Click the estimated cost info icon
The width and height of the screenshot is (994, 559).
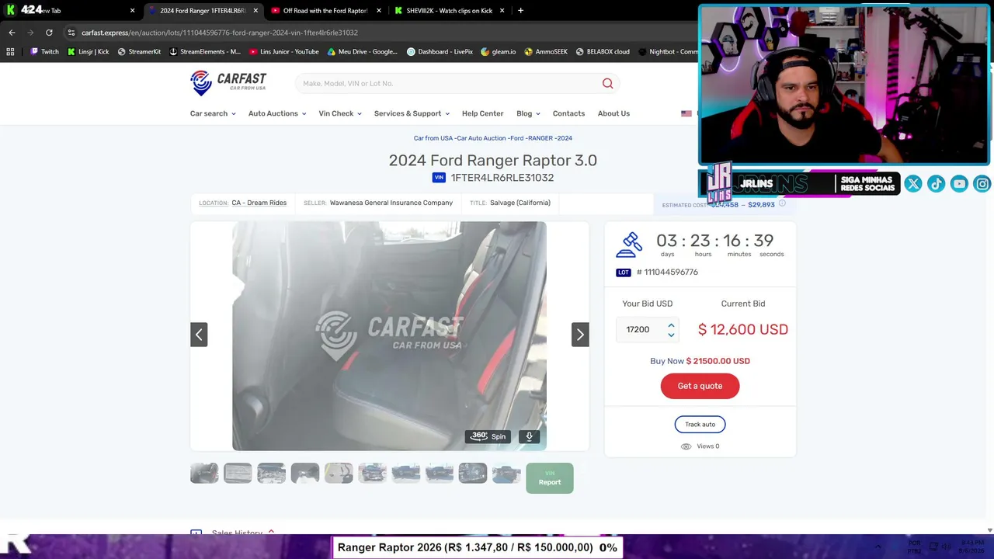(782, 203)
